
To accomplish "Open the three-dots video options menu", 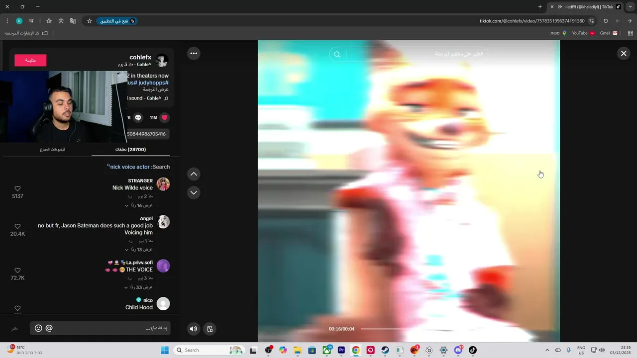I will coord(194,53).
